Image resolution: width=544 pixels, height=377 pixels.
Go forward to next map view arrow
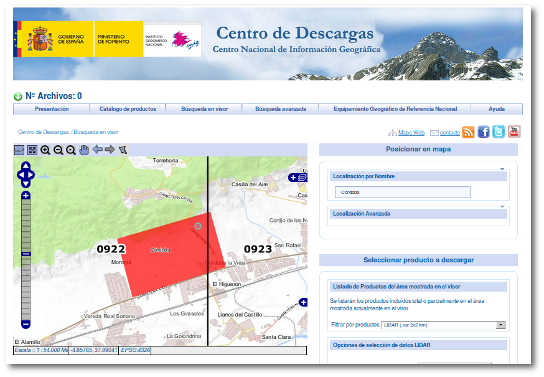coord(110,150)
